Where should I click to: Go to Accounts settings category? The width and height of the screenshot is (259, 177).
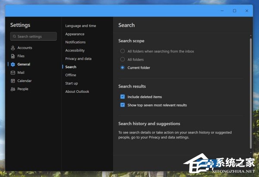(x=25, y=48)
